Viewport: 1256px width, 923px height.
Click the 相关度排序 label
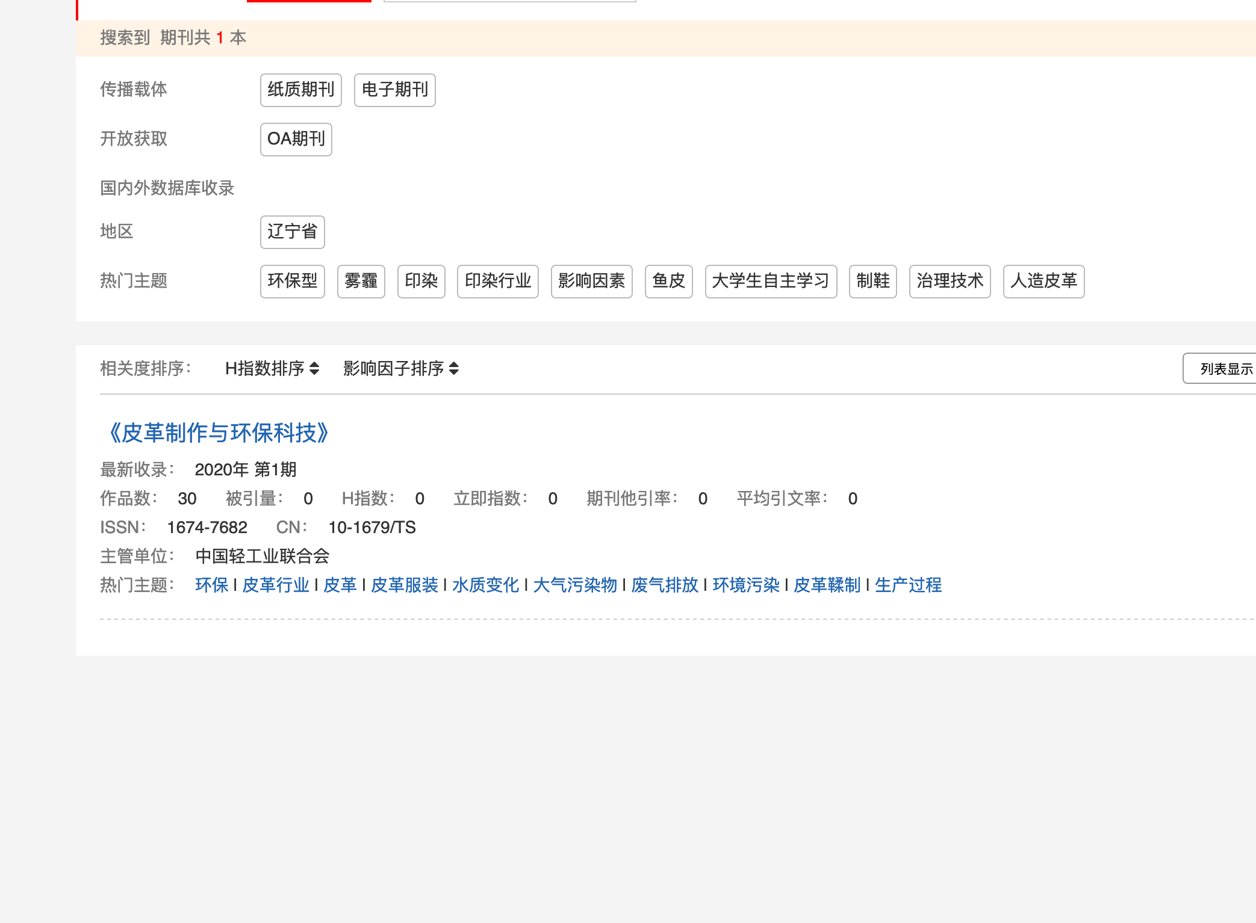click(x=146, y=368)
